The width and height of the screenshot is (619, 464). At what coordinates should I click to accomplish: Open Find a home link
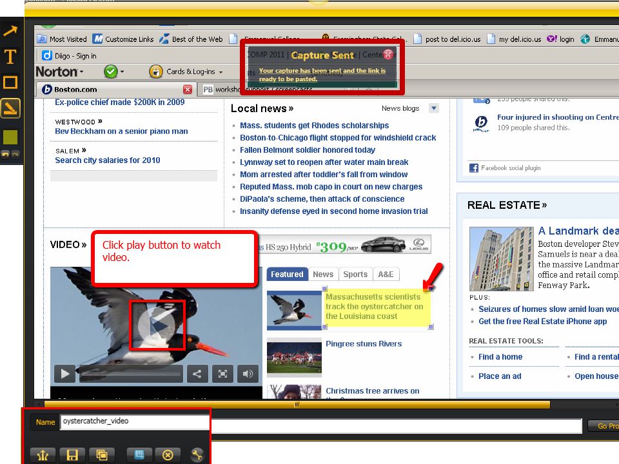(x=500, y=356)
